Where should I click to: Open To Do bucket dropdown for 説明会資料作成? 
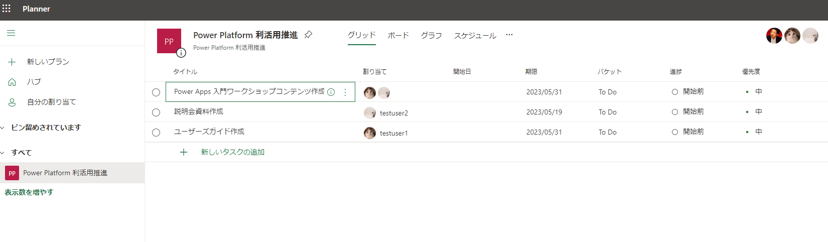[608, 112]
